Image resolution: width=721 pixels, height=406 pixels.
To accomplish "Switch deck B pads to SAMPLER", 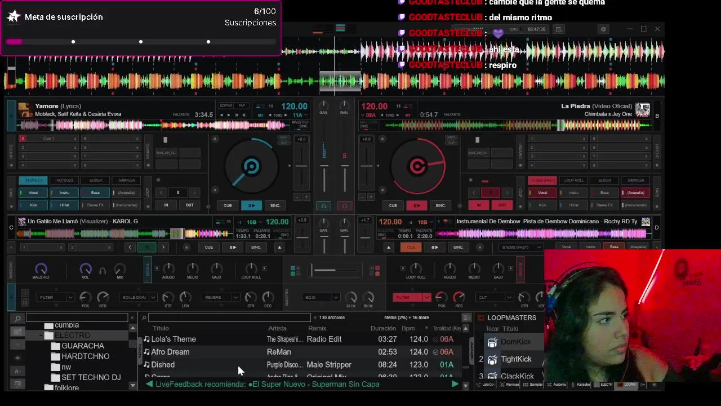I will click(636, 180).
